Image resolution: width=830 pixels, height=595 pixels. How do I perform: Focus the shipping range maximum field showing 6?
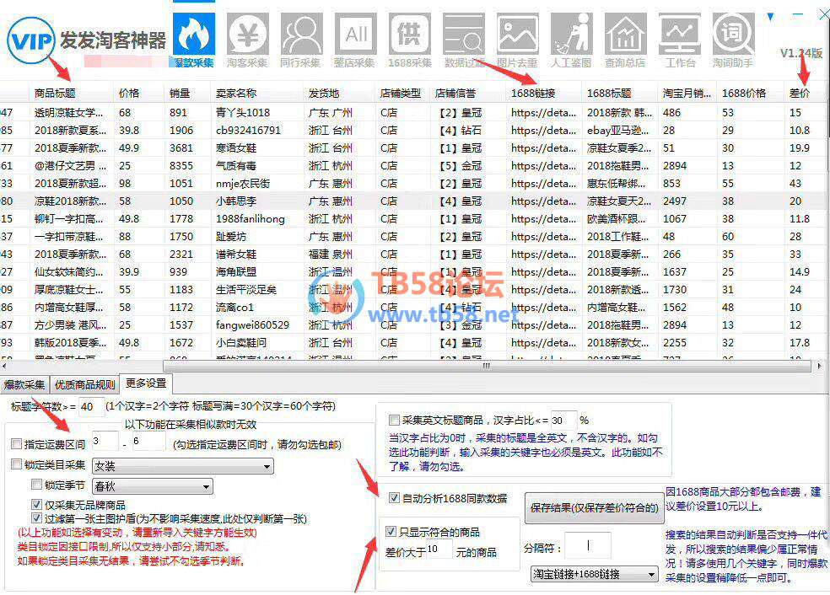point(148,441)
